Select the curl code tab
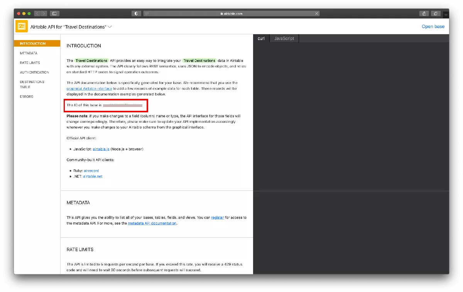 point(261,38)
